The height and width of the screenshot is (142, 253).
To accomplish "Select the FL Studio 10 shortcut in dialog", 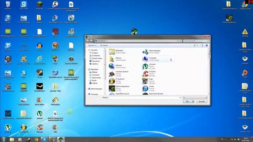I will click(x=119, y=81).
